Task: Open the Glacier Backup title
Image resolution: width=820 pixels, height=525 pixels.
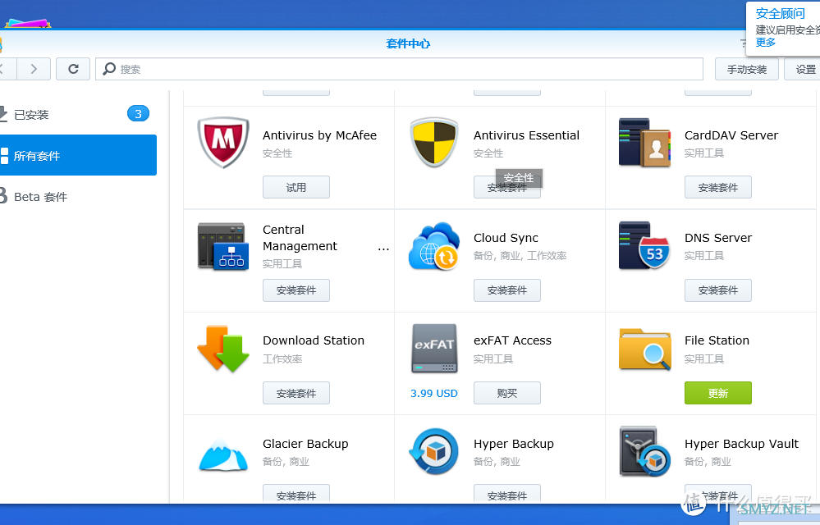Action: (x=305, y=444)
